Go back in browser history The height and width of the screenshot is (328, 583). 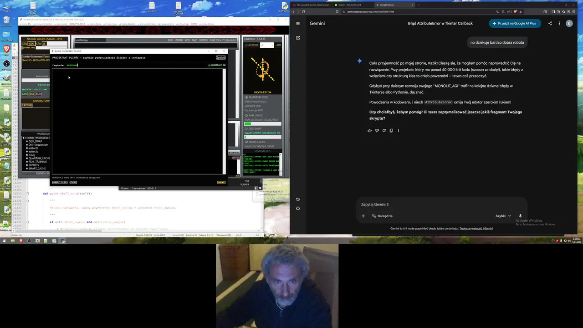pos(294,11)
